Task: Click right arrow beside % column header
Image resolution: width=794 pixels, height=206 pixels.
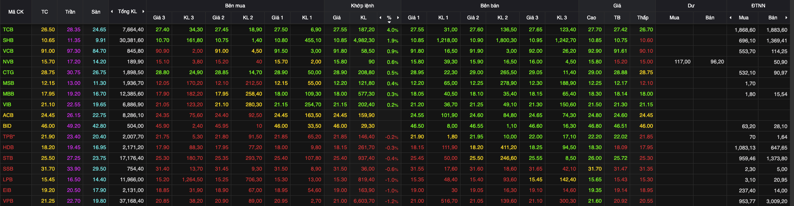Action: [x=398, y=18]
